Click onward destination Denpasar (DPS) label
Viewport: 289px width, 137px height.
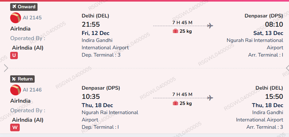click(x=264, y=16)
